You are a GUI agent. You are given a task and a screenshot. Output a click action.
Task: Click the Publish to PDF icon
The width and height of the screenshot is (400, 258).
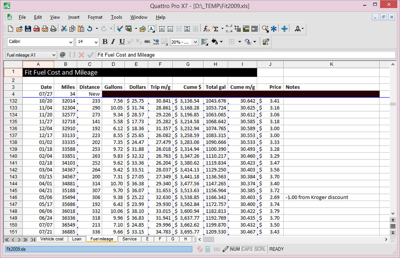tap(36, 29)
